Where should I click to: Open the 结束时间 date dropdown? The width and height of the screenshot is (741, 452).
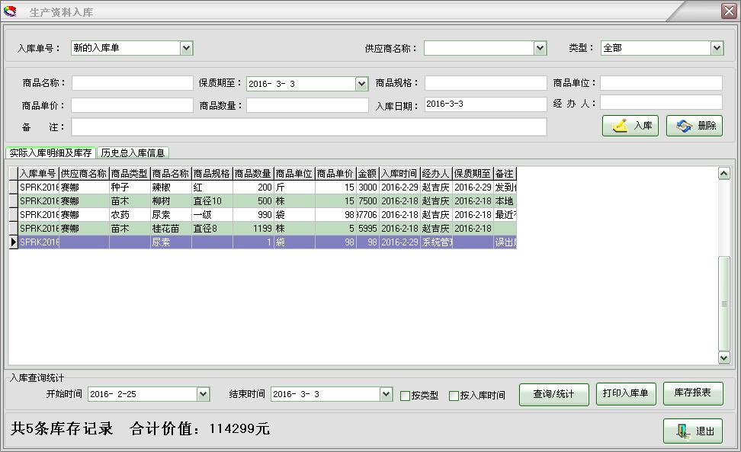[x=385, y=394]
